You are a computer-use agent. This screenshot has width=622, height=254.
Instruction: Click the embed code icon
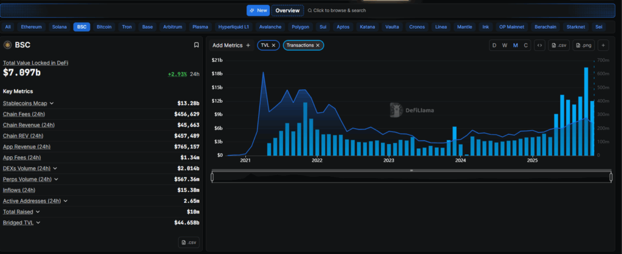[x=538, y=45]
